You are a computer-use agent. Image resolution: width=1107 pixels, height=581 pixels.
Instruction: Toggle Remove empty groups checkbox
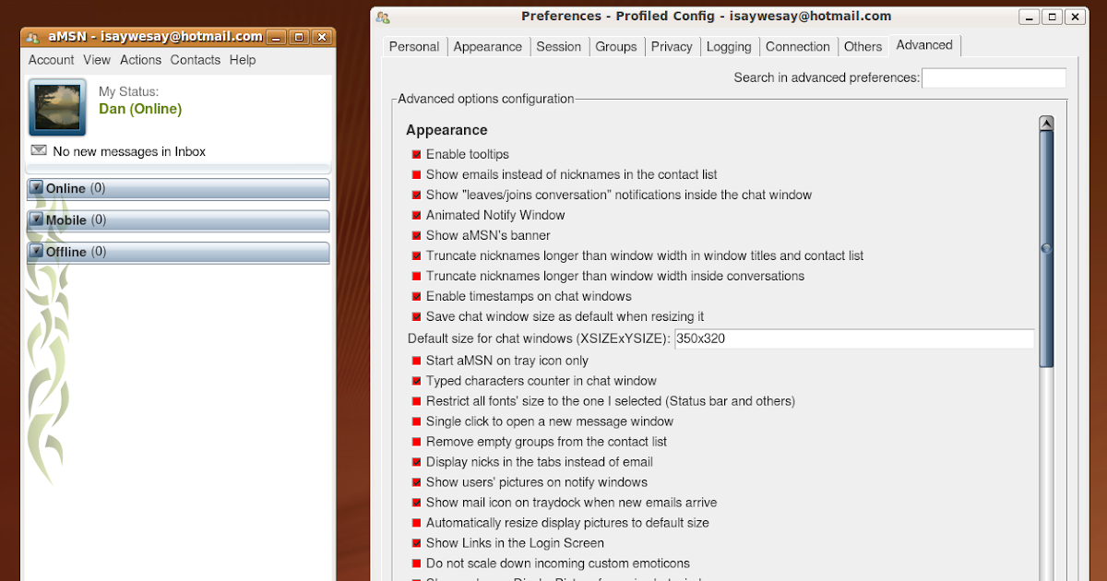pyautogui.click(x=417, y=442)
